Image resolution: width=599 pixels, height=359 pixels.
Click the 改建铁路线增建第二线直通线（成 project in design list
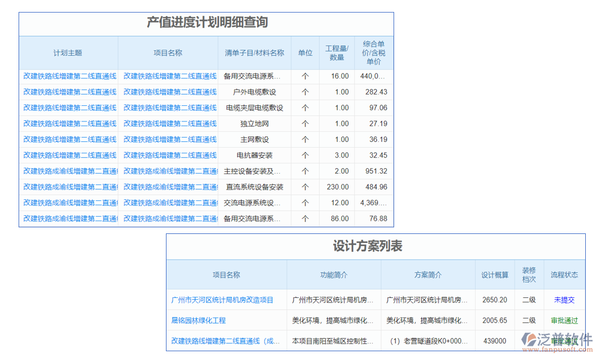[x=226, y=341]
